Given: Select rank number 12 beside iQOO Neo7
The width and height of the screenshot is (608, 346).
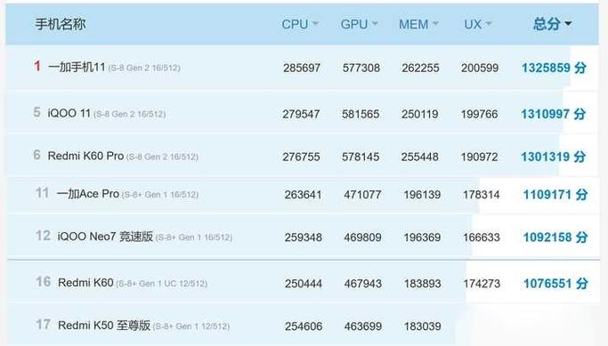Looking at the screenshot, I should tap(43, 235).
